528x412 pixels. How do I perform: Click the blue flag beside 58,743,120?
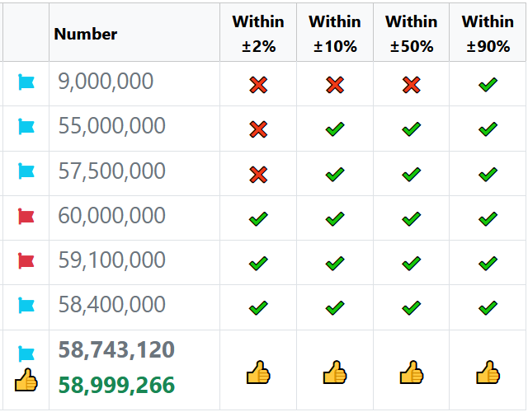coord(26,354)
